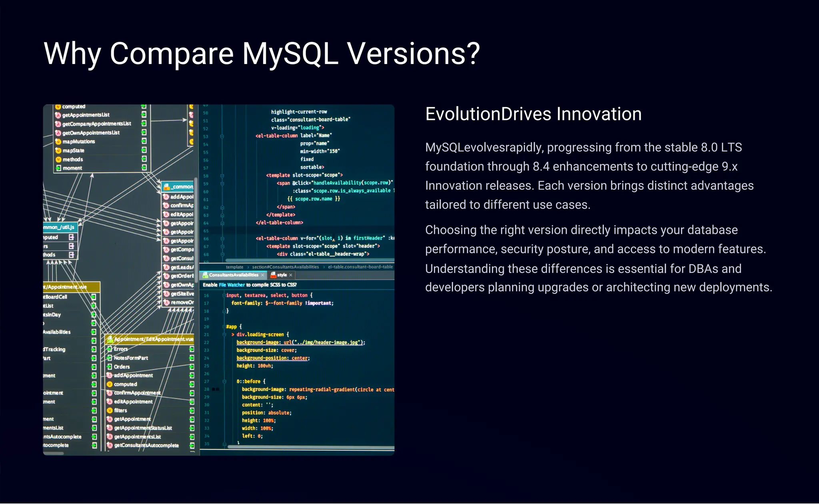
Task: Select the ConsultantsAvailabilities editor tab
Action: click(233, 275)
